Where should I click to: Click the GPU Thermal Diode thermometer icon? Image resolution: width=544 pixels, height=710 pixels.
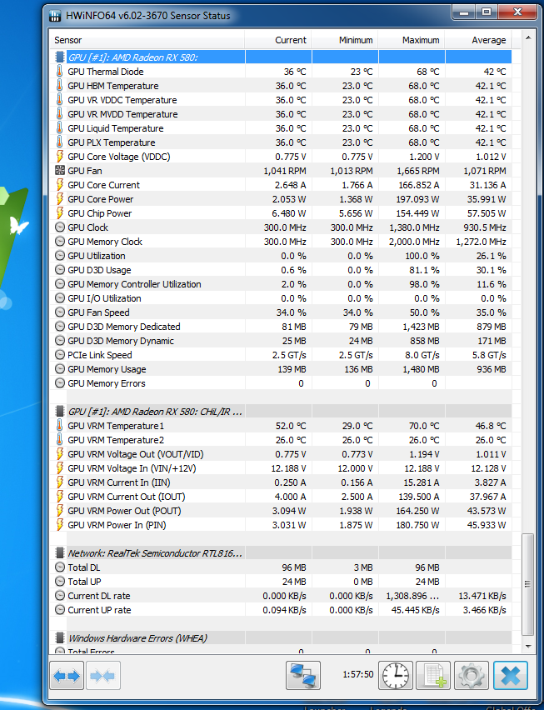tap(59, 71)
